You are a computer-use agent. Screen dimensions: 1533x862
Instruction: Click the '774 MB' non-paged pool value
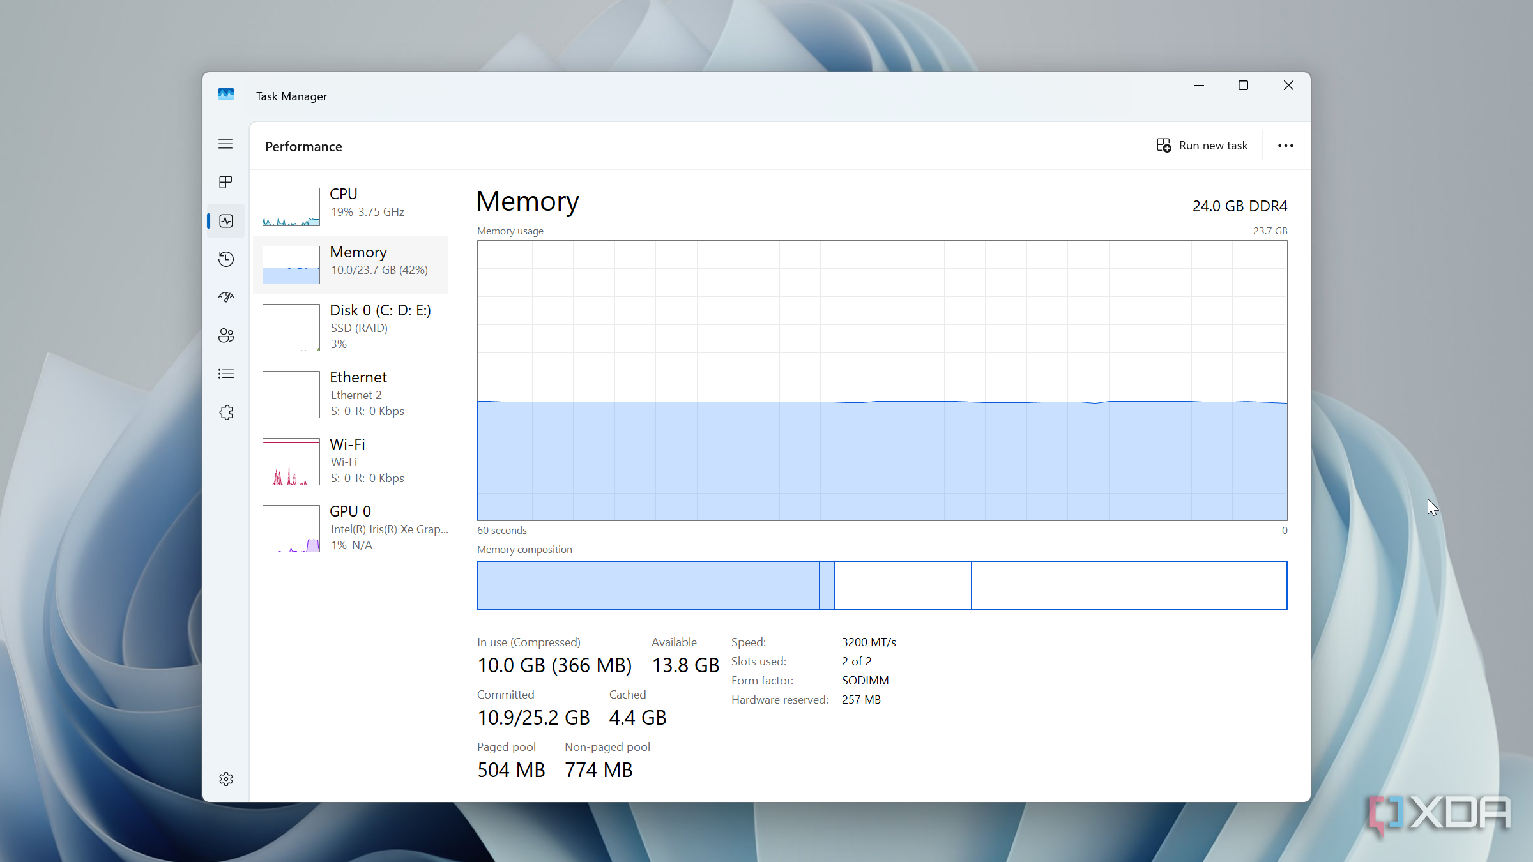[599, 770]
